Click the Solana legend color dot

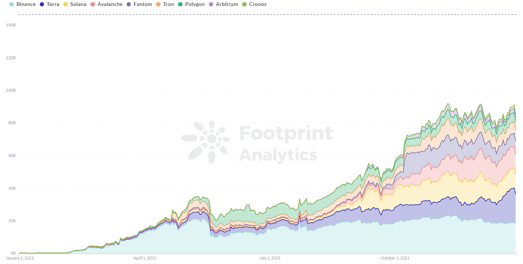[x=66, y=4]
